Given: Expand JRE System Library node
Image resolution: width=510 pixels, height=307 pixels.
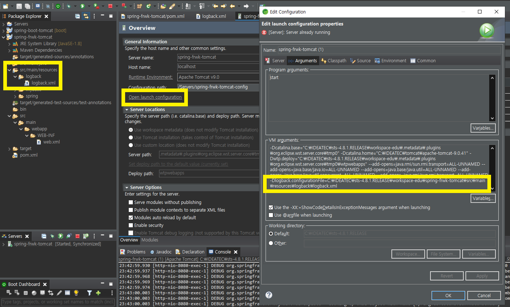Looking at the screenshot, I should [9, 44].
